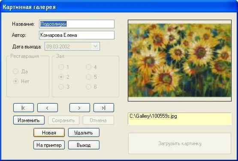Focus the Название field with Подсолнухи
238x161 pixels.
77,24
